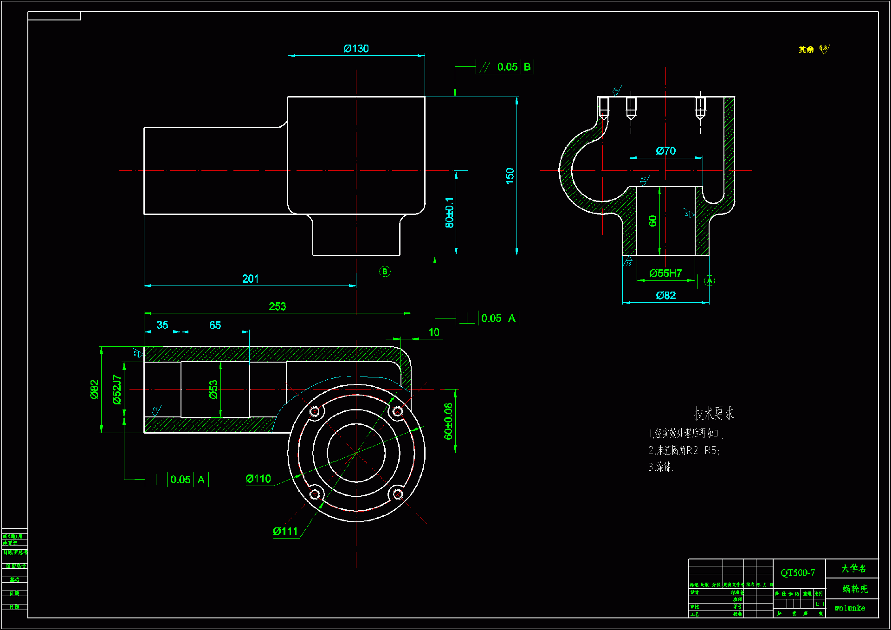Click the wolunke drawing number cell
Image resolution: width=891 pixels, height=630 pixels.
point(850,608)
